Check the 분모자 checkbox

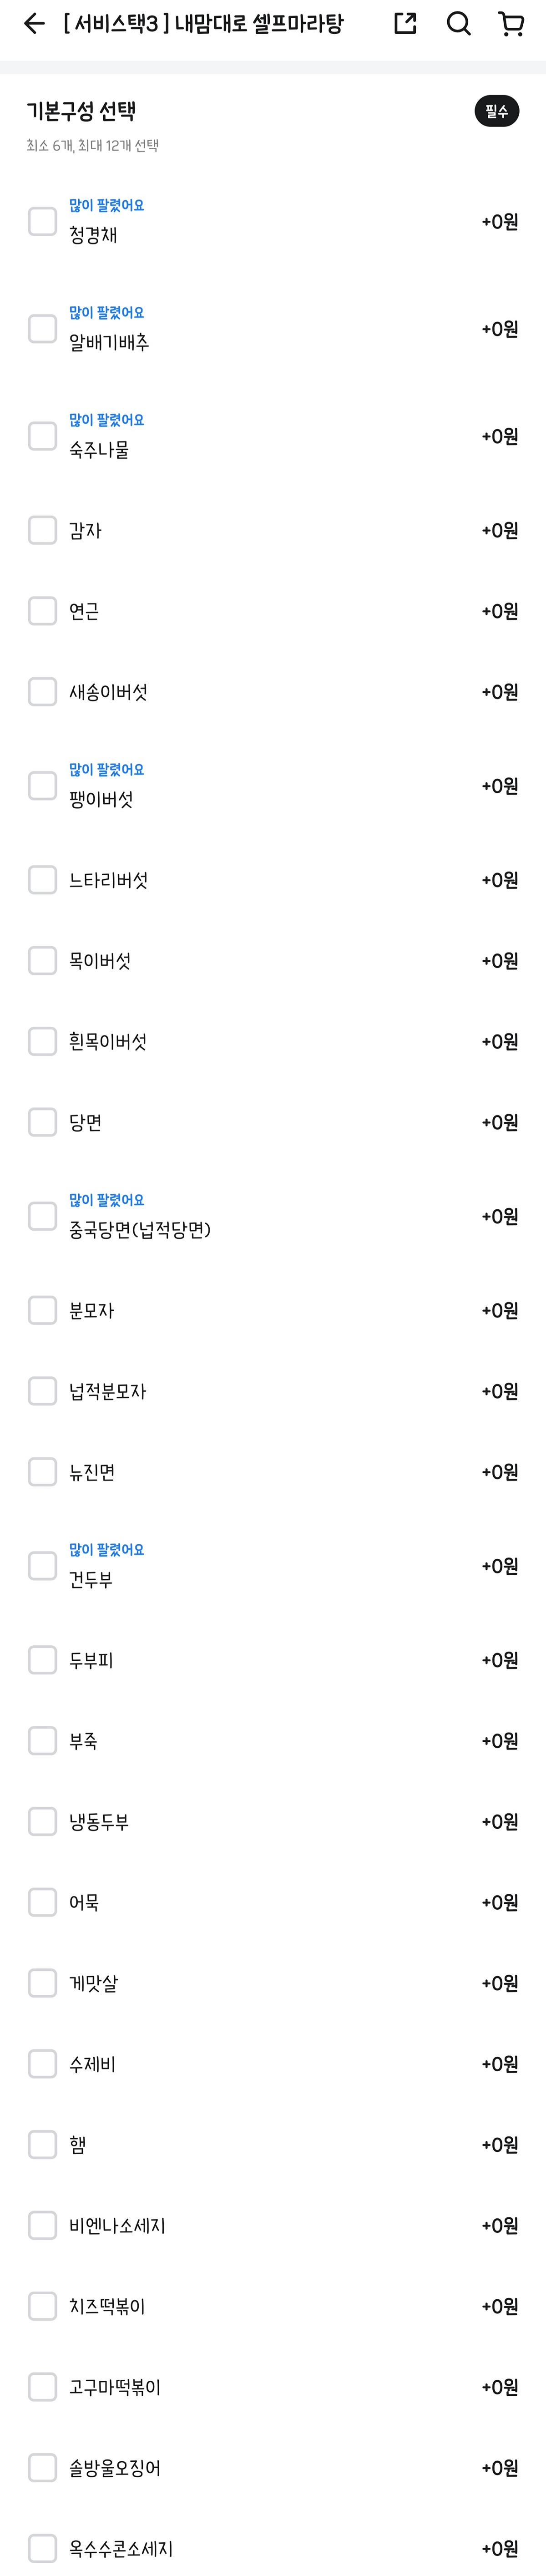(x=42, y=1310)
